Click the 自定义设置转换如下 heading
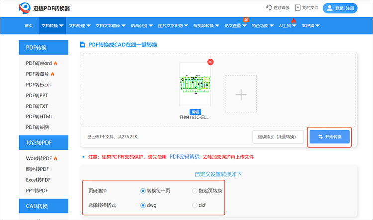Screen dimensions: 373x220 (218, 174)
